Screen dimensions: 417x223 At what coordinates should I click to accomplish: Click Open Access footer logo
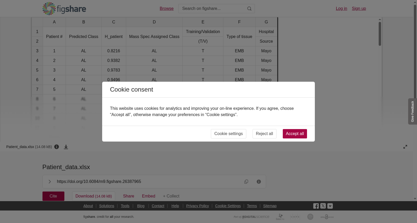pos(327,217)
